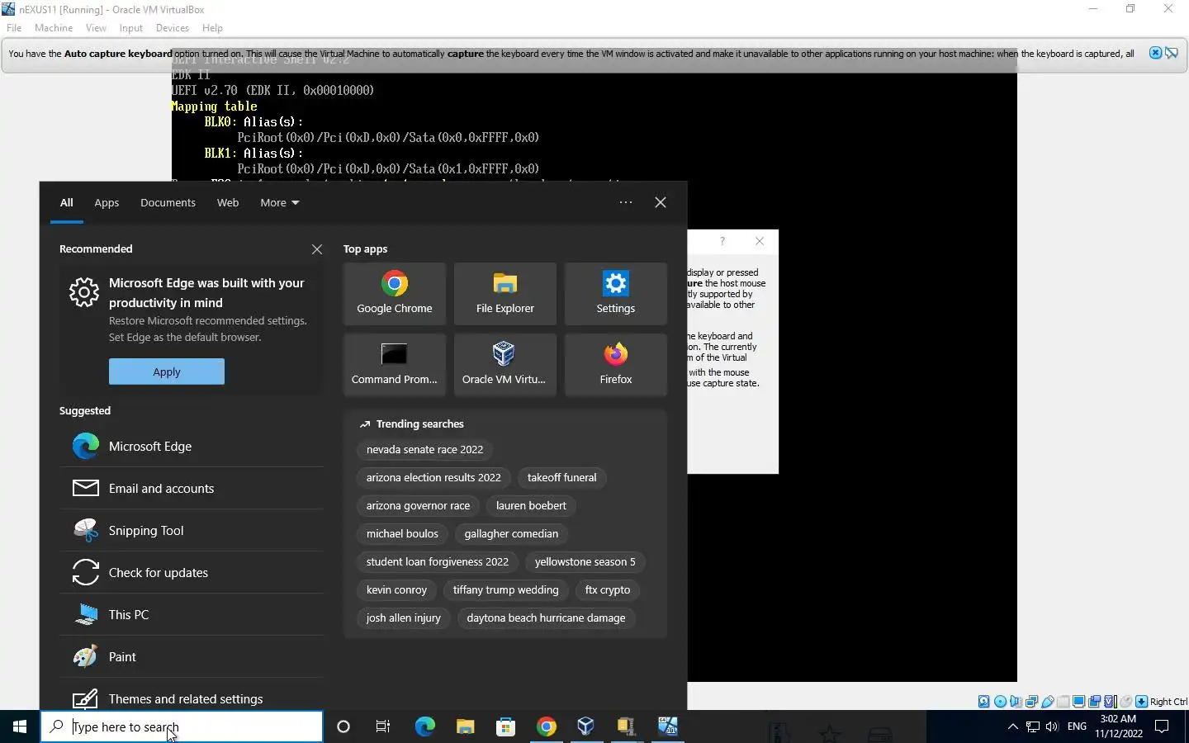Viewport: 1189px width, 743px height.
Task: Search trending 'lauren boebert'
Action: click(531, 506)
